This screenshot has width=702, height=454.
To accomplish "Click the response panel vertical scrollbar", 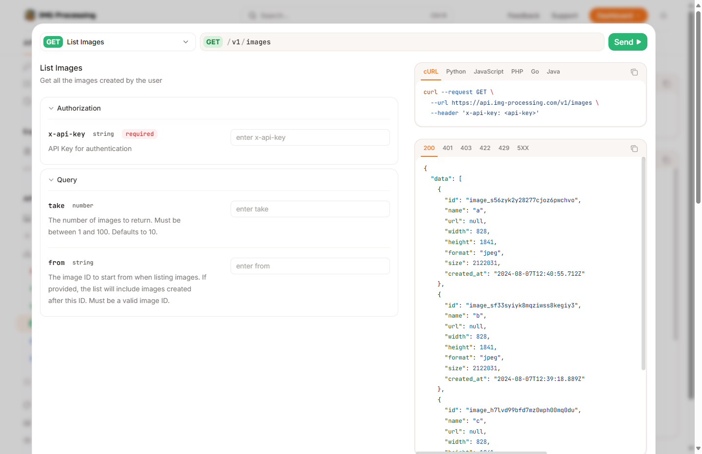I will pyautogui.click(x=643, y=263).
